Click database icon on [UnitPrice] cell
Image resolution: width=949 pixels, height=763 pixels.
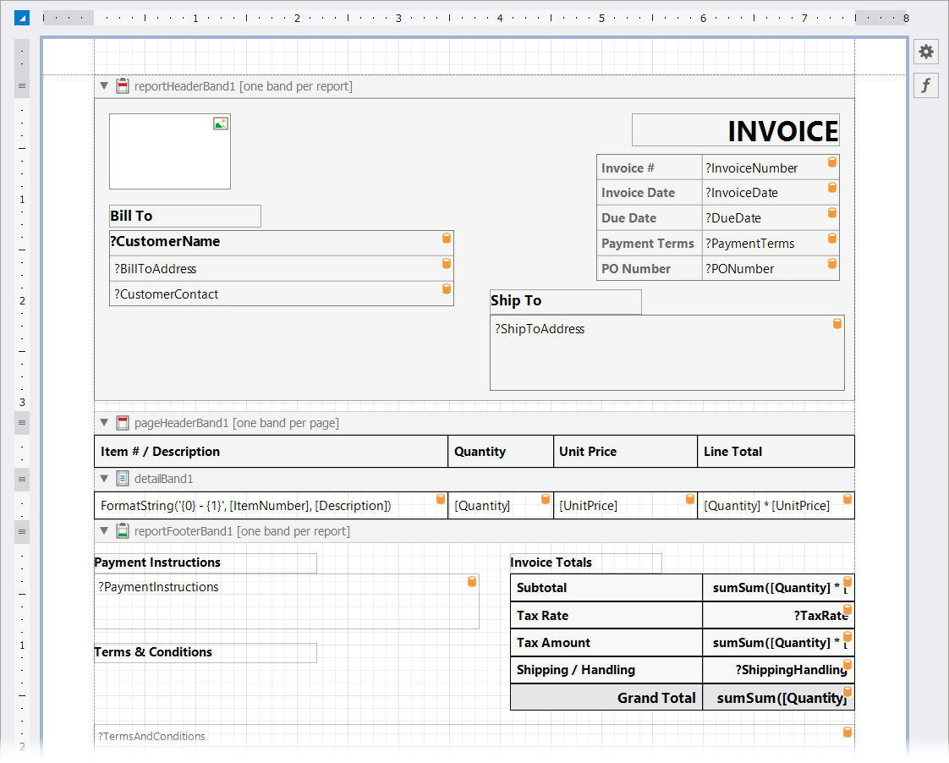(x=690, y=499)
